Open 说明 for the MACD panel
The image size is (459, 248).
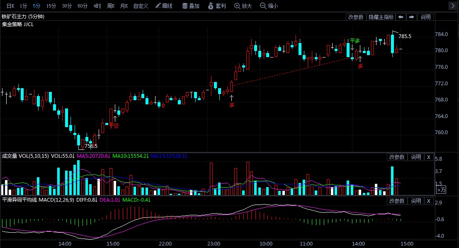click(415, 201)
